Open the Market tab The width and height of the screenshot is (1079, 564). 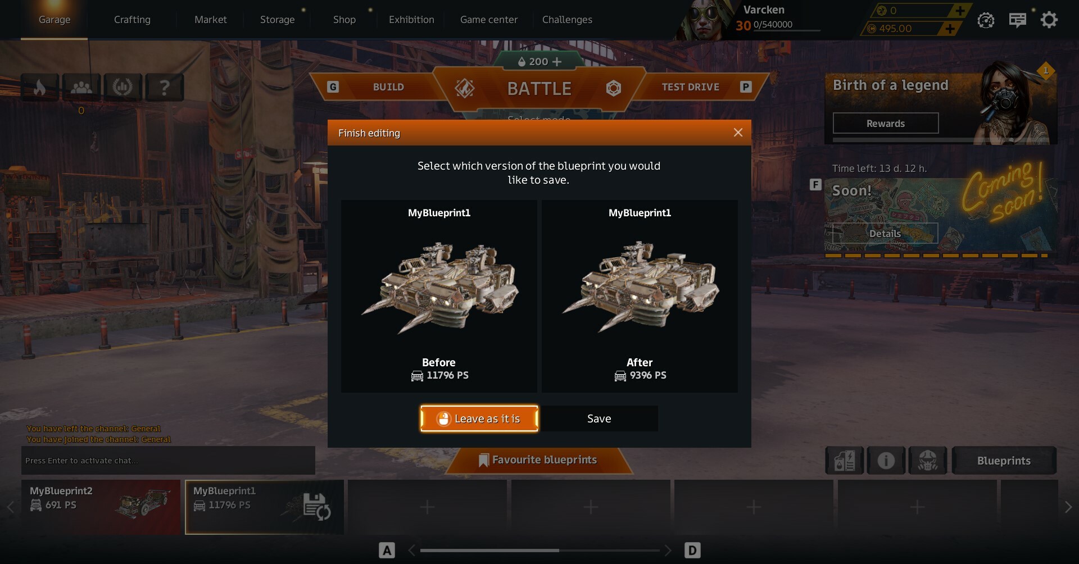pos(211,20)
